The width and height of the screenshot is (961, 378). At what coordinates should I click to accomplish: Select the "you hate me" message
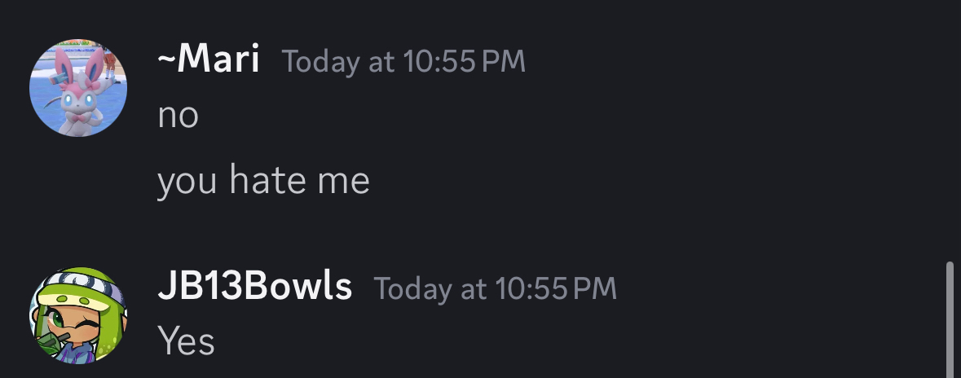(x=263, y=180)
